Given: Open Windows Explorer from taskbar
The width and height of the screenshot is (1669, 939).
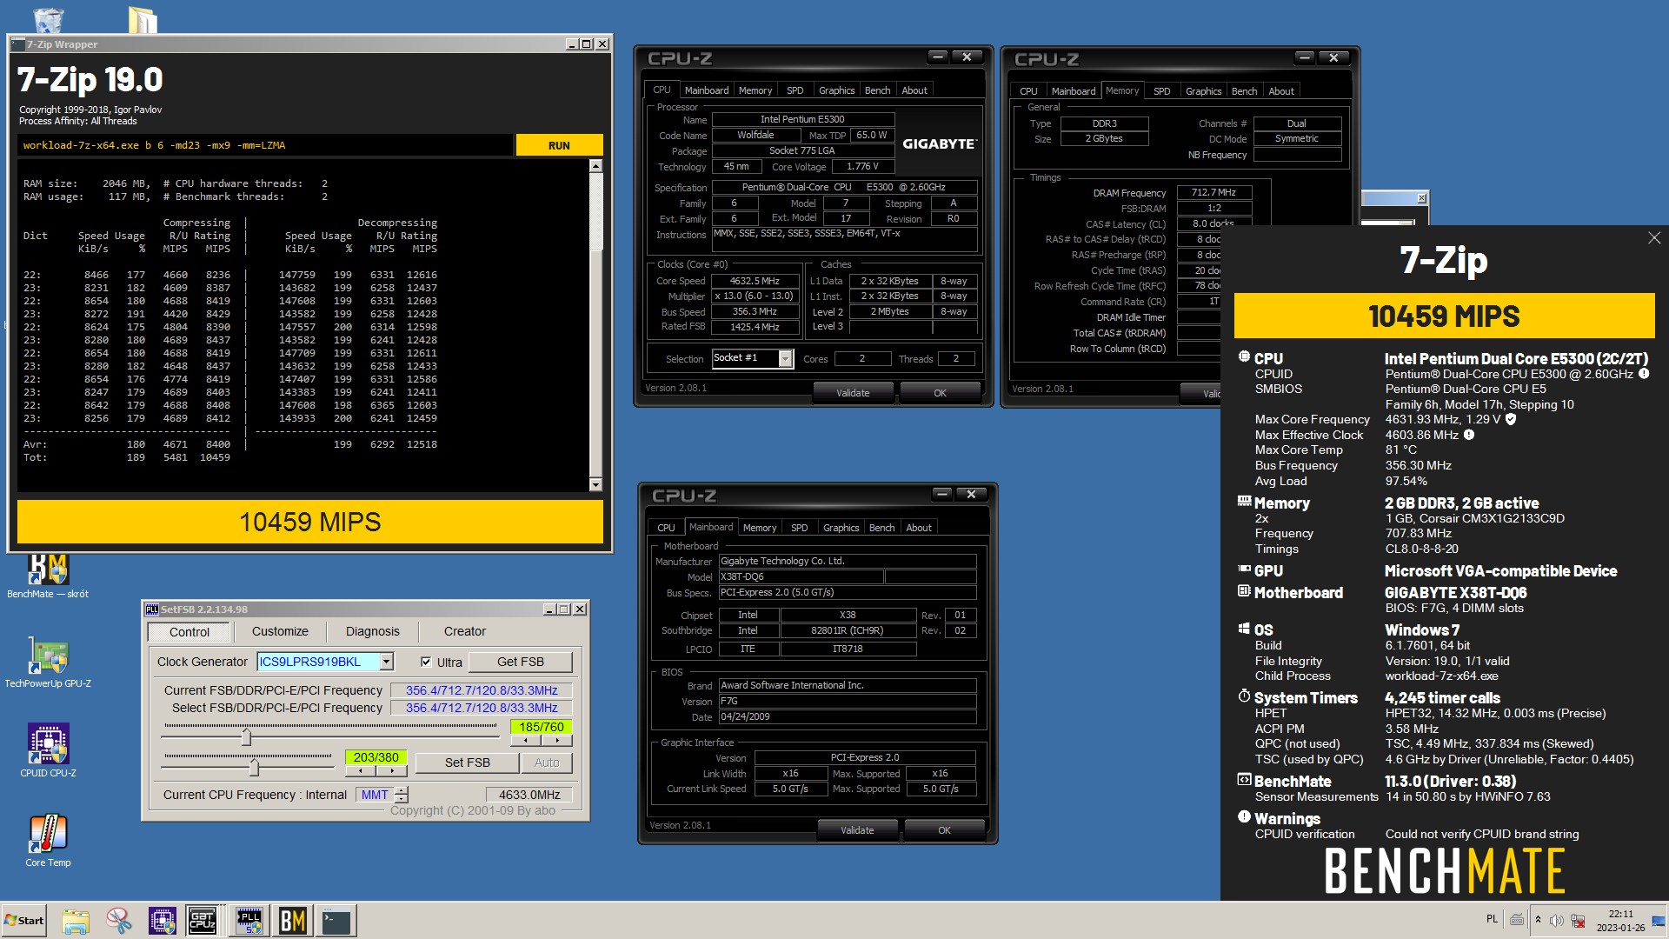Looking at the screenshot, I should click(76, 921).
